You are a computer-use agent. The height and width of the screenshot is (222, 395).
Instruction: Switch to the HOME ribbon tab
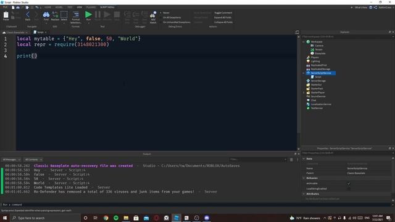48,7
